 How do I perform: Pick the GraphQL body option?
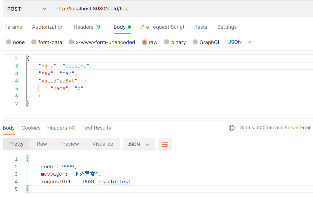click(195, 42)
